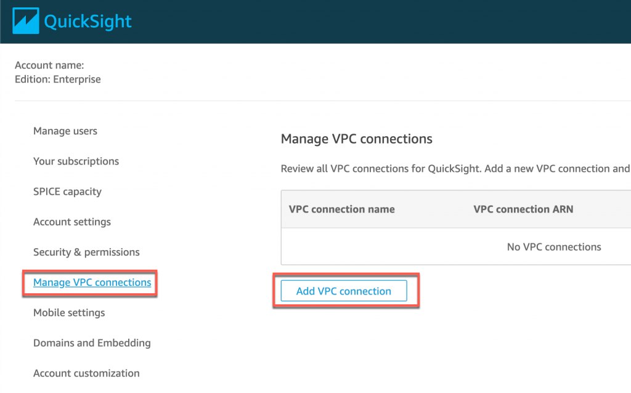Viewport: 631px width, 393px height.
Task: Click the Review all VPC connections description
Action: click(x=455, y=169)
